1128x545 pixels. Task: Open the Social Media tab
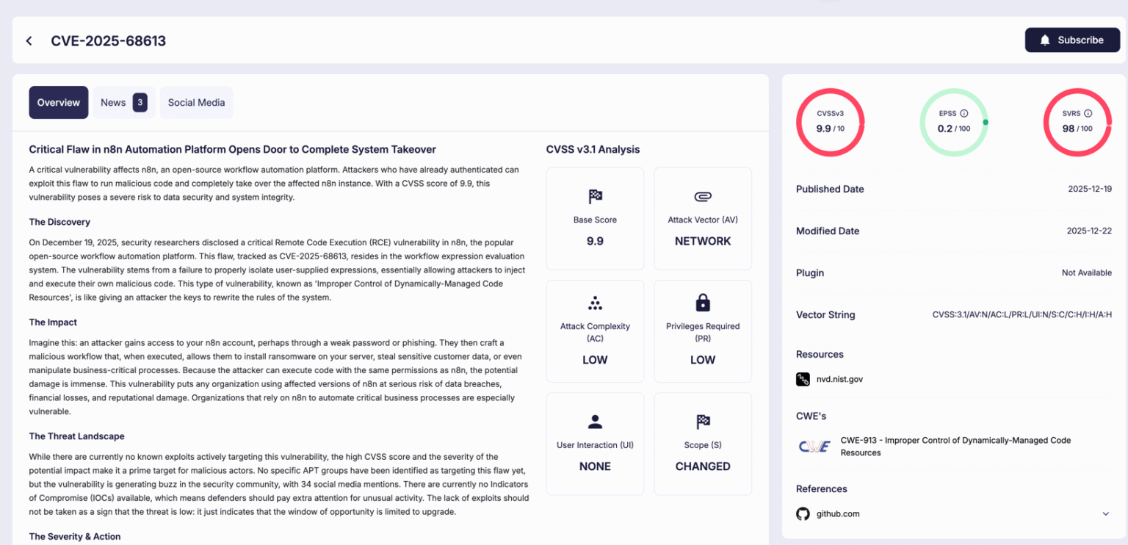[x=196, y=102]
